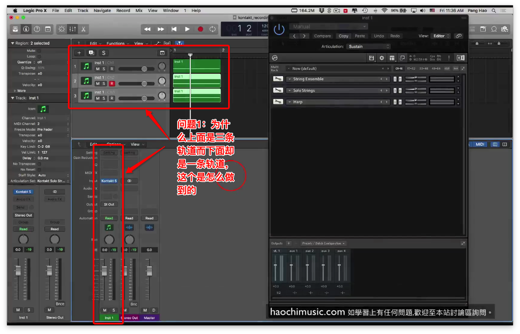Open the Presets / Batch Configuration dropdown
The width and height of the screenshot is (520, 334).
pos(324,243)
